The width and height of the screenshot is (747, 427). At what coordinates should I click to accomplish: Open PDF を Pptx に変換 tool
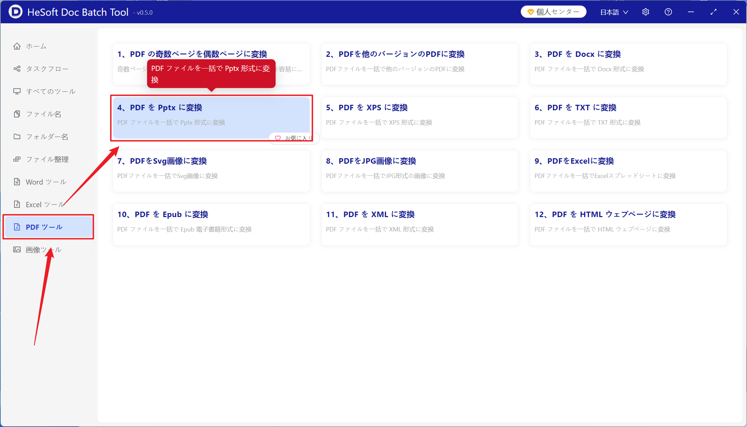tap(211, 118)
